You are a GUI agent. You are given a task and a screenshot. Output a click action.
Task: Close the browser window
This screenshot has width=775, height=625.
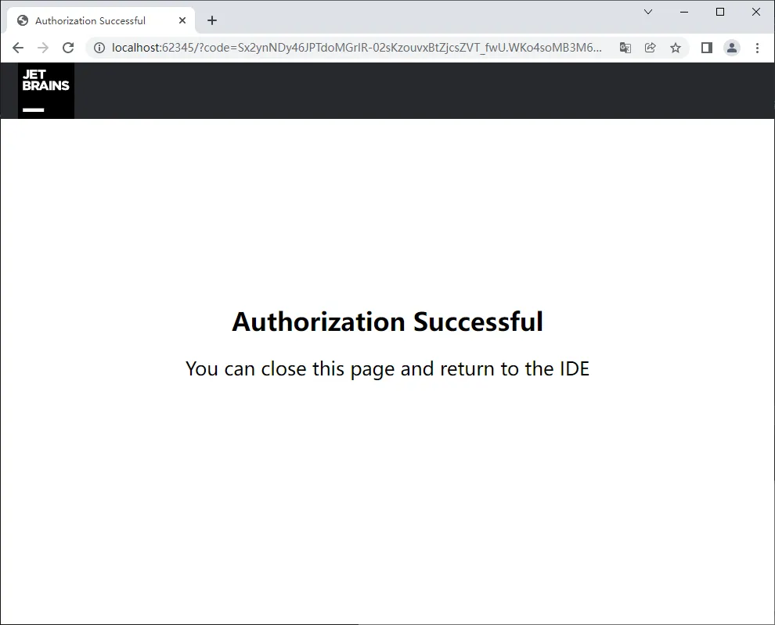tap(756, 12)
